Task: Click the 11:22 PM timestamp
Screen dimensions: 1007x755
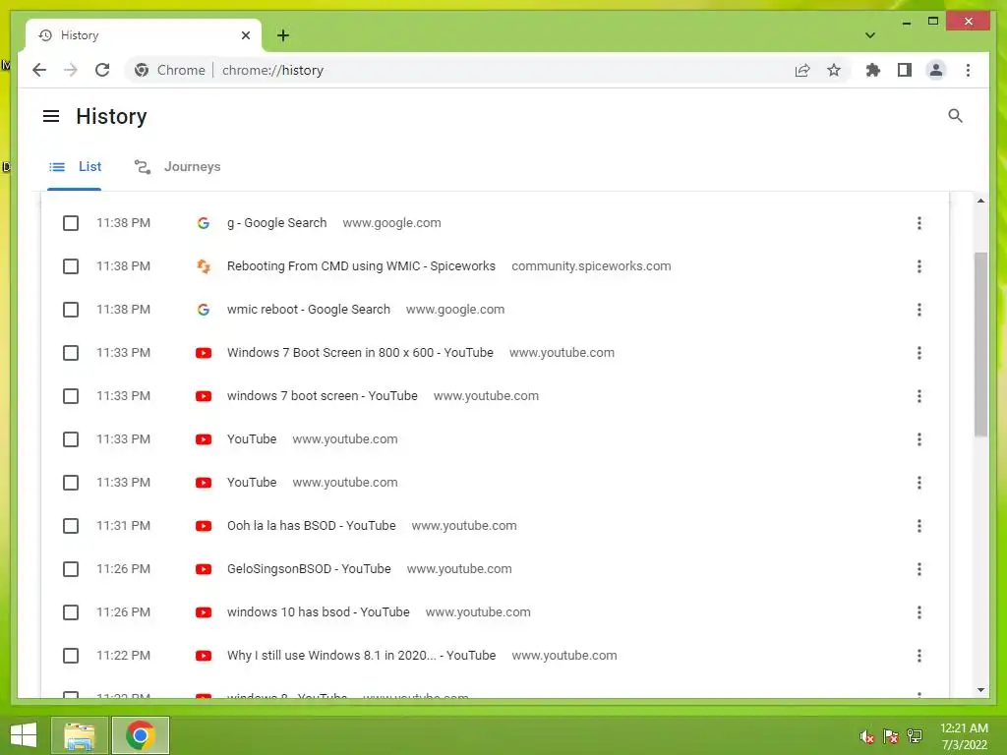Action: pyautogui.click(x=123, y=655)
